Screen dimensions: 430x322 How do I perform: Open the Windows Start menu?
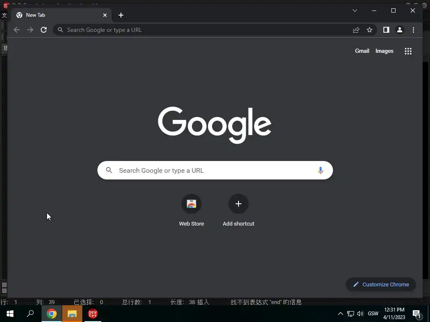(10, 314)
